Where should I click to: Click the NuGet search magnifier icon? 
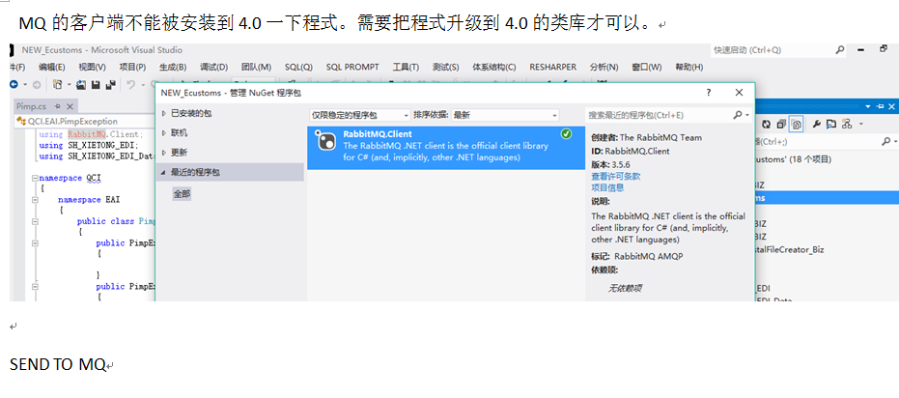[738, 115]
